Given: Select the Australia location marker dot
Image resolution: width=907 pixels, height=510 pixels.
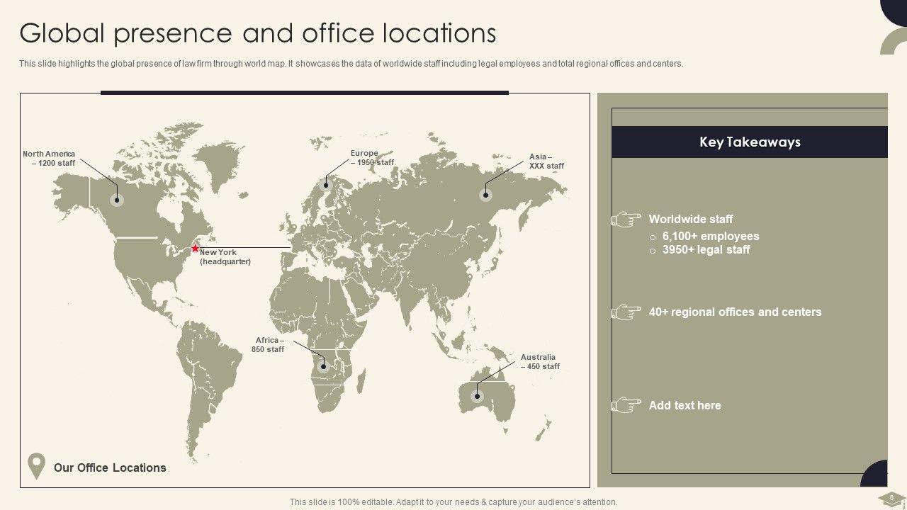Looking at the screenshot, I should click(x=477, y=397).
